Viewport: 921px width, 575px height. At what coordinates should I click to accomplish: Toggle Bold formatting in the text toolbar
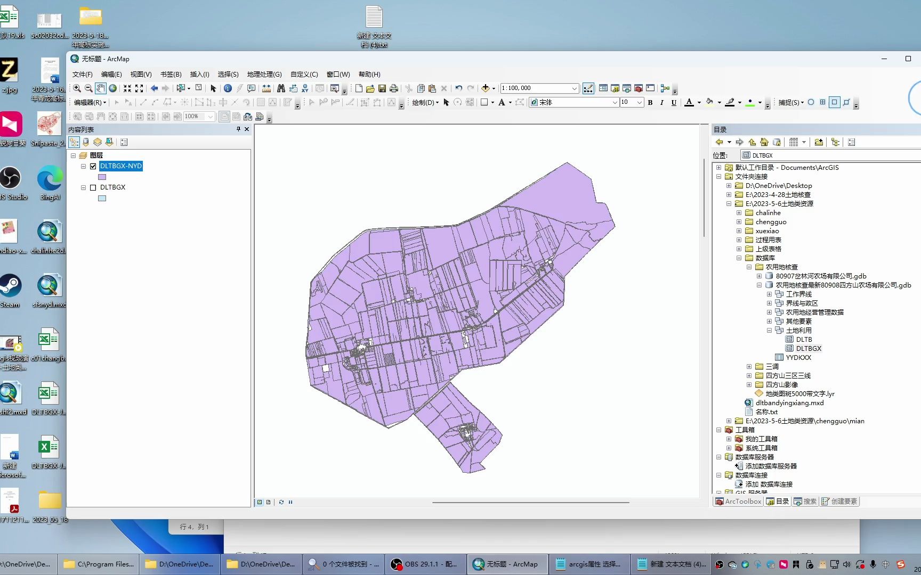(650, 102)
